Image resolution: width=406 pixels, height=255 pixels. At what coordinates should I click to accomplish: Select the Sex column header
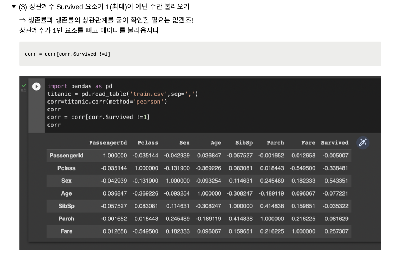point(184,142)
